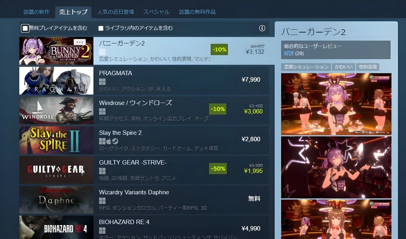Click the SteamOS icon under Slay the Spire 2
Image resolution: width=406 pixels, height=239 pixels.
pyautogui.click(x=115, y=141)
